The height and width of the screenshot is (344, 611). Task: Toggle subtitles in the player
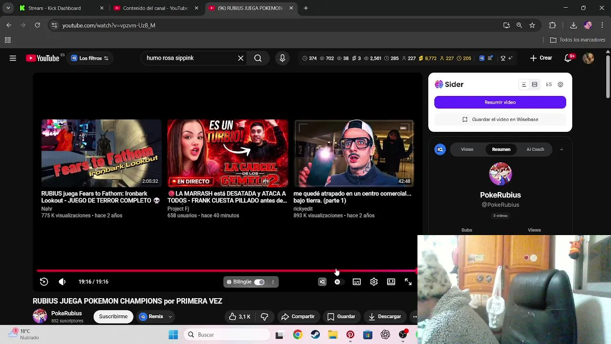(x=357, y=282)
